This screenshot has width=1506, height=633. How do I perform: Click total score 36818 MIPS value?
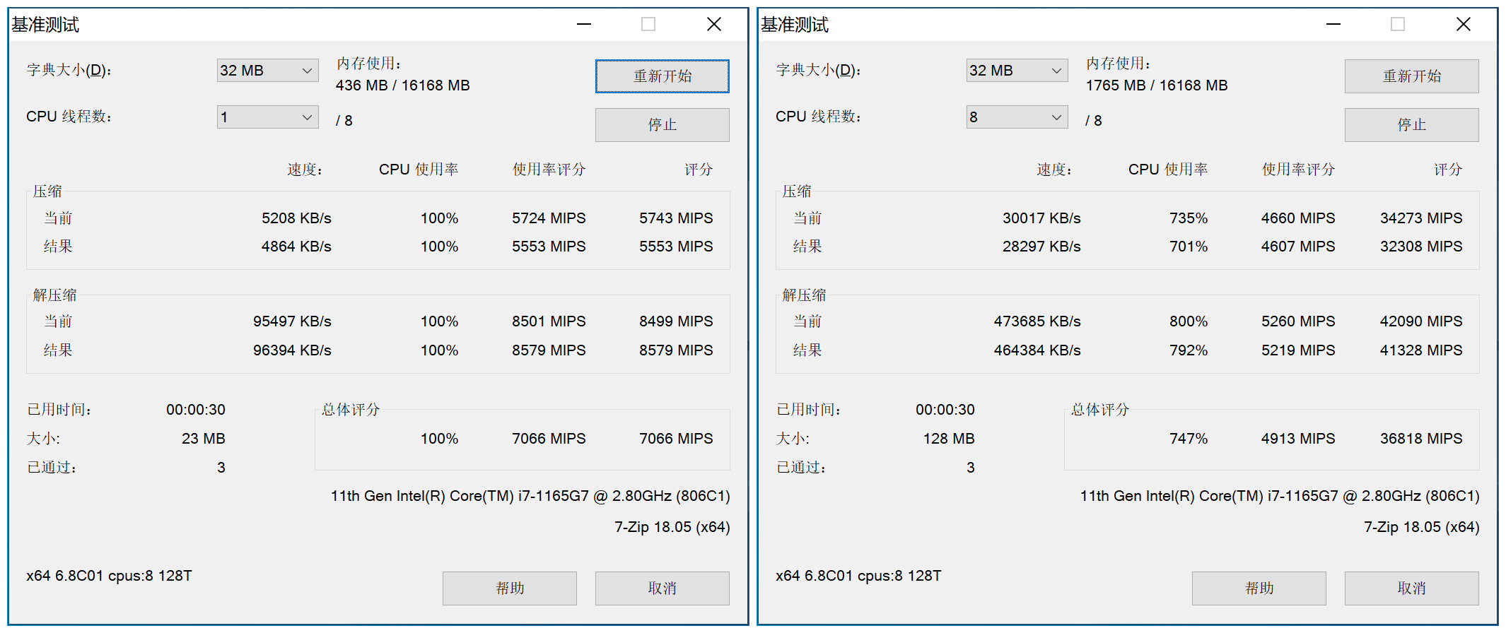pos(1420,439)
